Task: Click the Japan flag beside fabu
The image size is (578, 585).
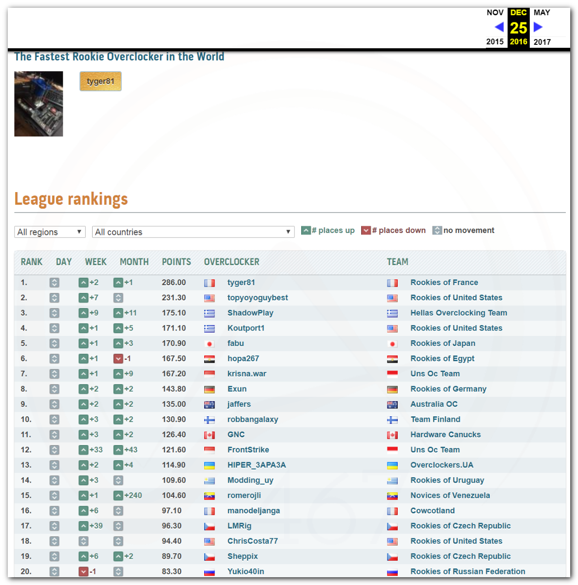Action: (210, 344)
